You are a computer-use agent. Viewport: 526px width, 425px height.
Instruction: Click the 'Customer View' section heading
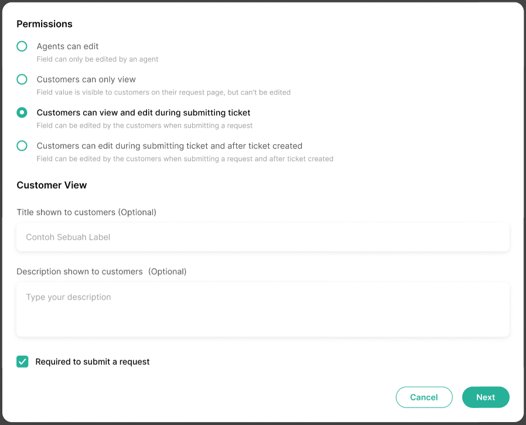pyautogui.click(x=52, y=185)
